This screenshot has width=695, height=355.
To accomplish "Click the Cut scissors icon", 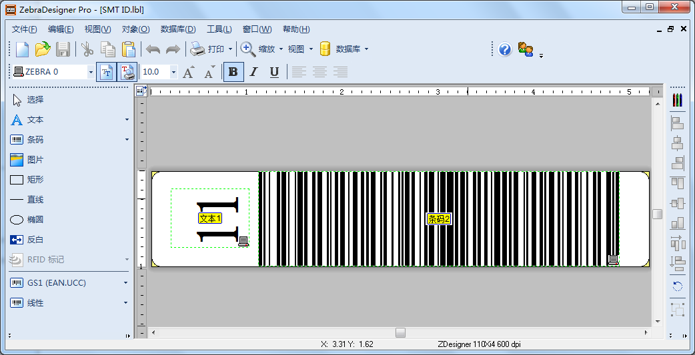I will pos(87,49).
